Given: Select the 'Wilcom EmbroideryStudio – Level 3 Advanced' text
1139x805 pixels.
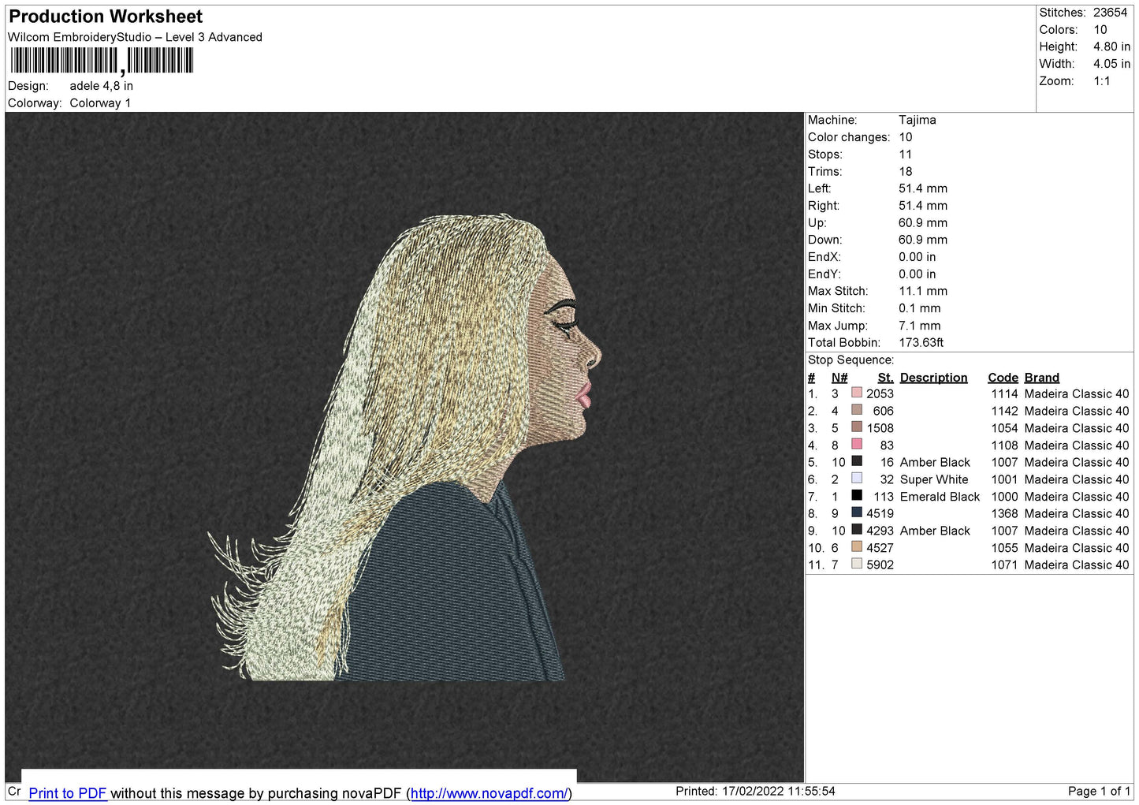Looking at the screenshot, I should coord(135,37).
